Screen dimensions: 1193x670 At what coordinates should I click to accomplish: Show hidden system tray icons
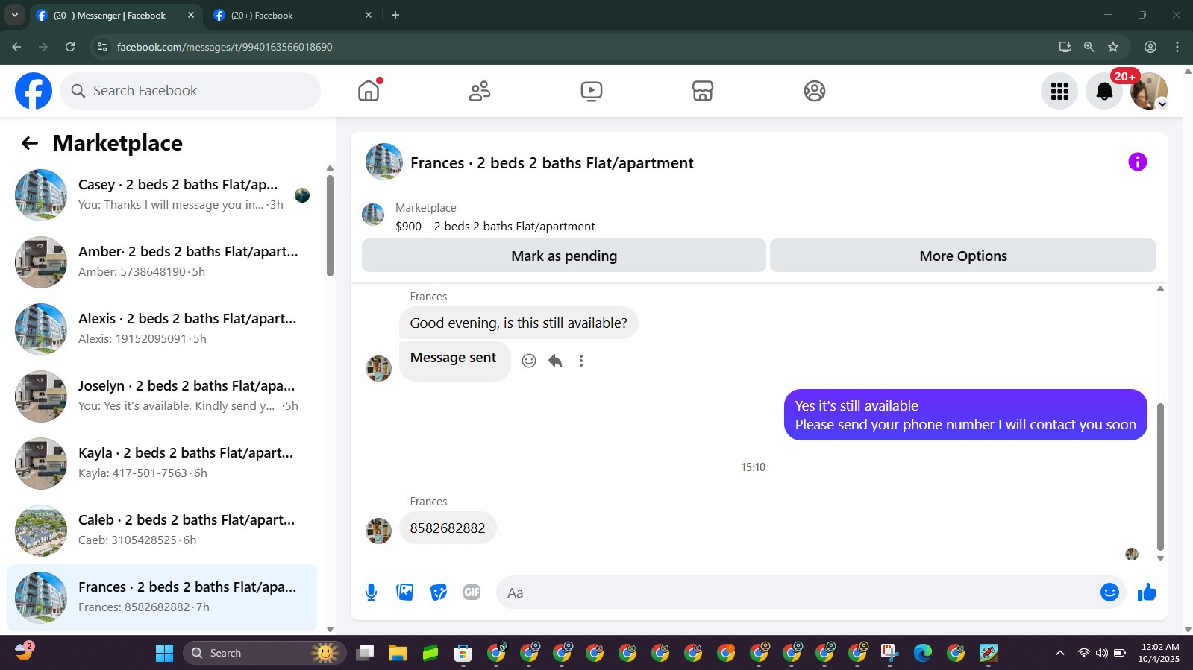tap(1059, 653)
